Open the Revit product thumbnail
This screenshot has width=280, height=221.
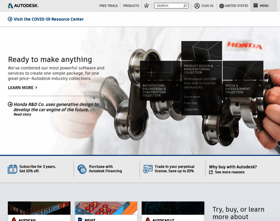[x=106, y=208]
